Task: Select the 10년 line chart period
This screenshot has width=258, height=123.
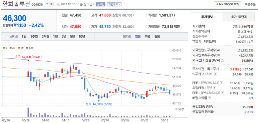Action: (x=82, y=36)
